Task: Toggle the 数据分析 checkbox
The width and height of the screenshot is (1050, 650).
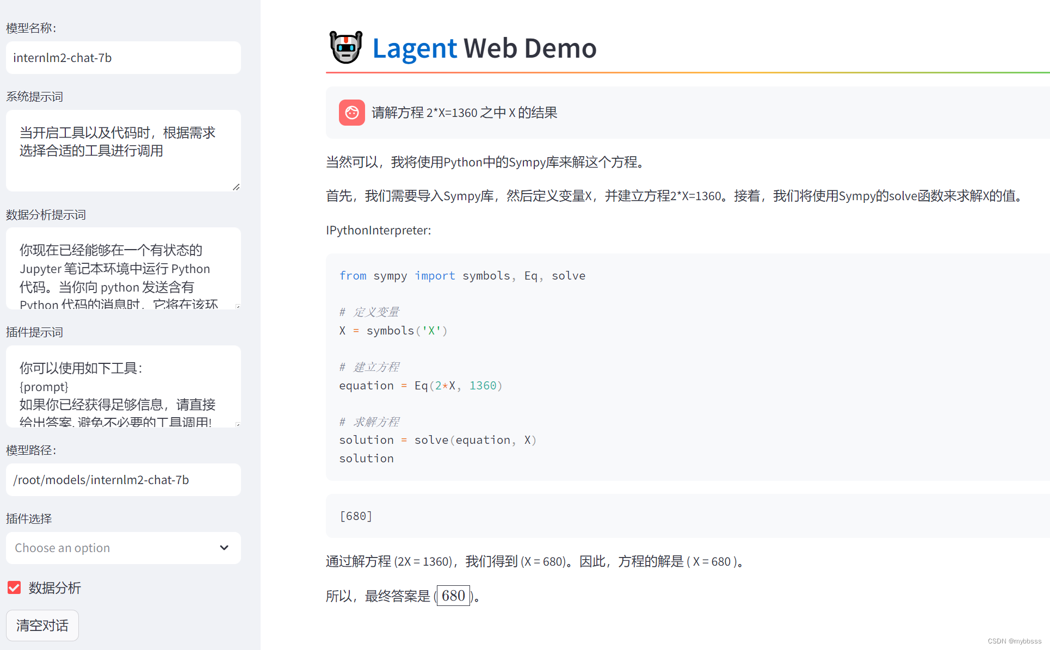Action: coord(14,587)
